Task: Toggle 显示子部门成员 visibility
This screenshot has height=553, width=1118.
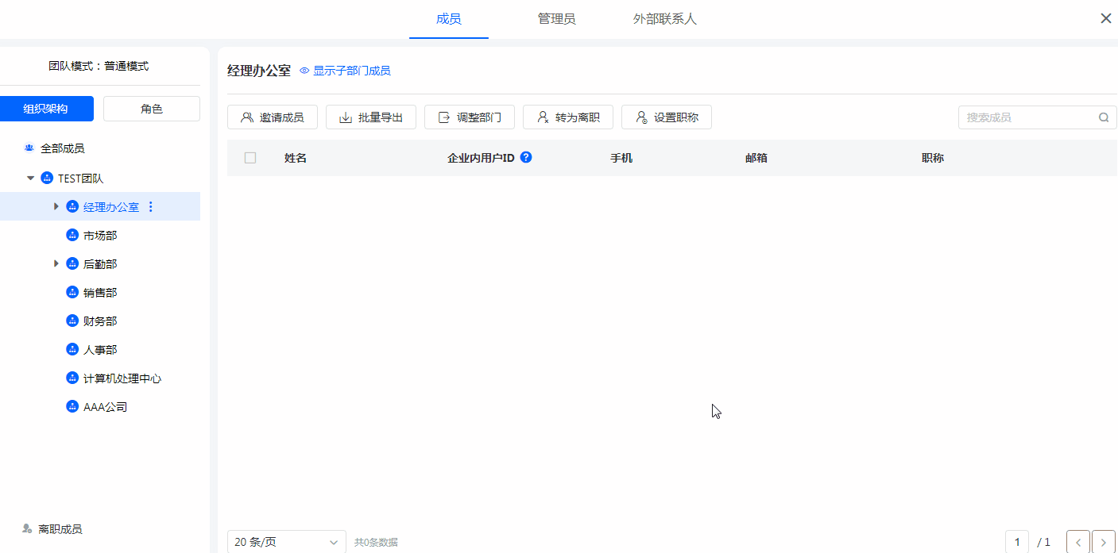Action: pos(345,71)
